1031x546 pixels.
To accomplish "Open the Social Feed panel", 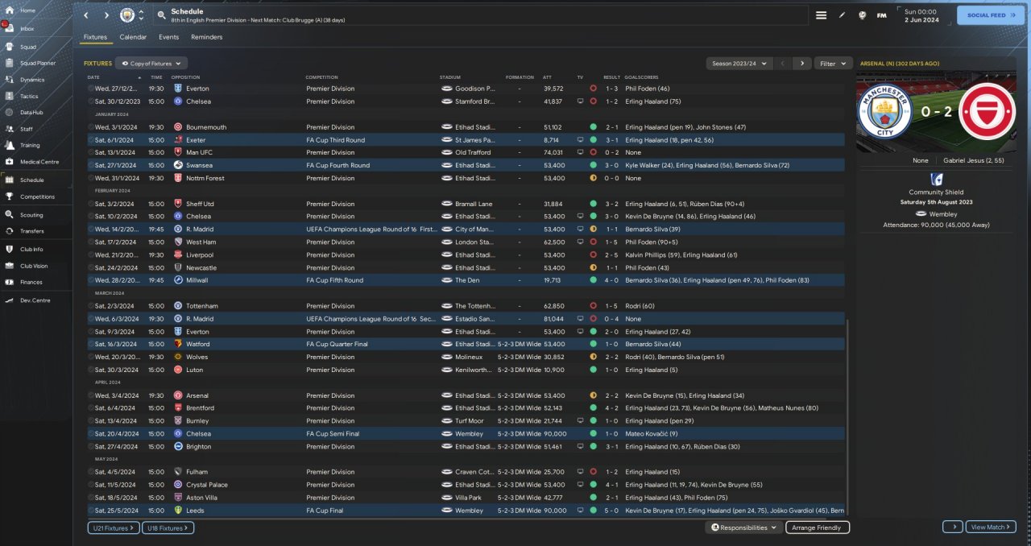I will tap(990, 15).
